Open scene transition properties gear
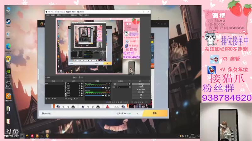 (129, 84)
